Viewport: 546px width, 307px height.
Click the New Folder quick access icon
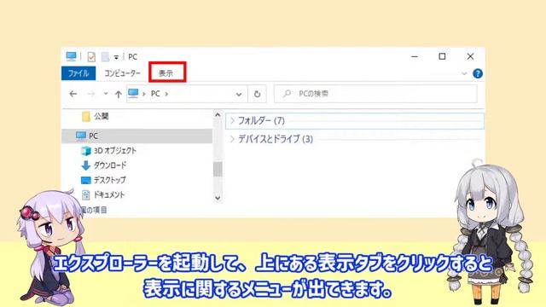pyautogui.click(x=105, y=56)
